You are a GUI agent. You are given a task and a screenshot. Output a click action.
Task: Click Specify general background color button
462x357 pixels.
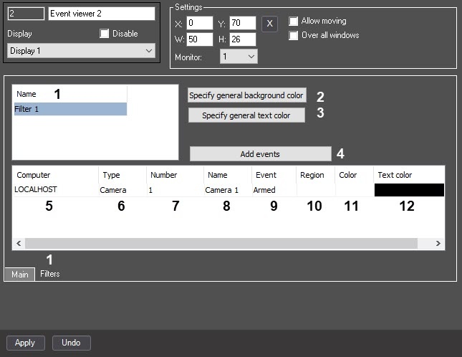(x=246, y=95)
